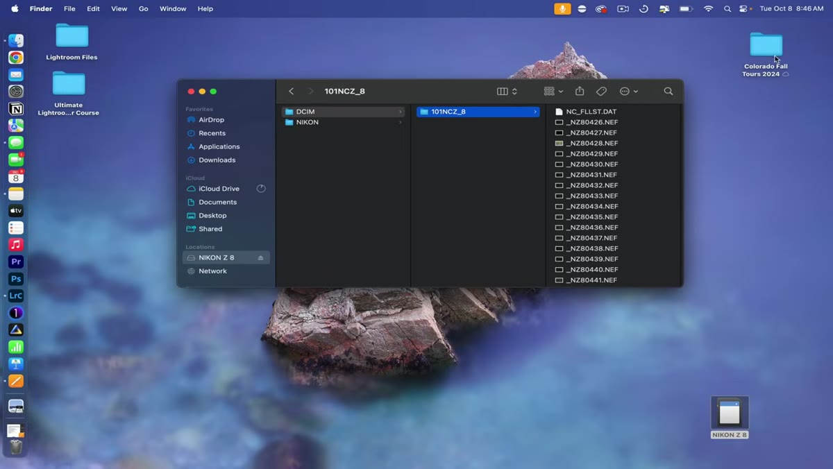Launch Notion from the dock

click(16, 109)
